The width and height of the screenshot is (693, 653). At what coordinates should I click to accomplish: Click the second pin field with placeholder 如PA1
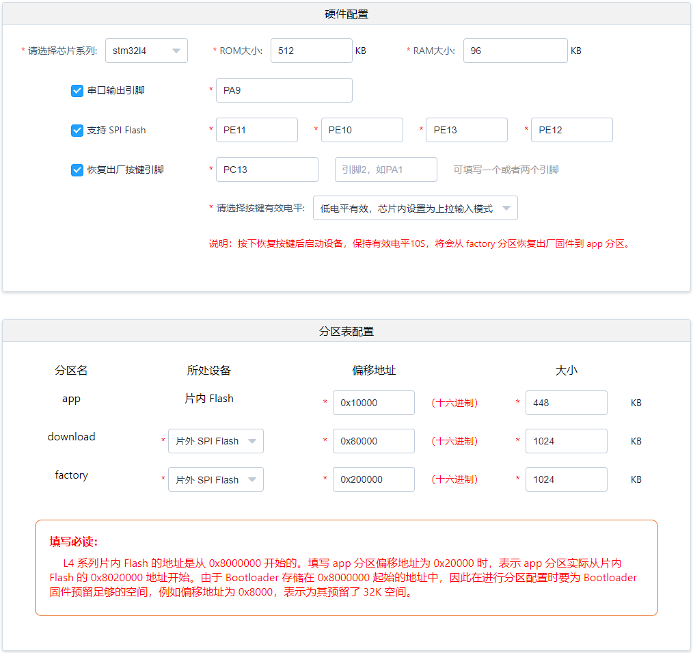click(385, 170)
